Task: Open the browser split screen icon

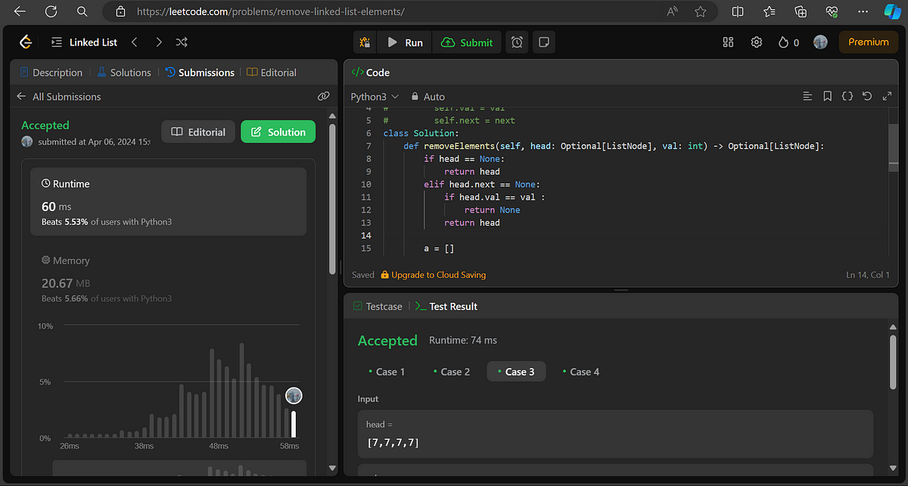Action: 738,11
